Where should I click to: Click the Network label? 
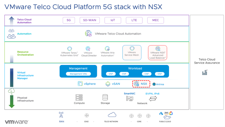coord(142,103)
